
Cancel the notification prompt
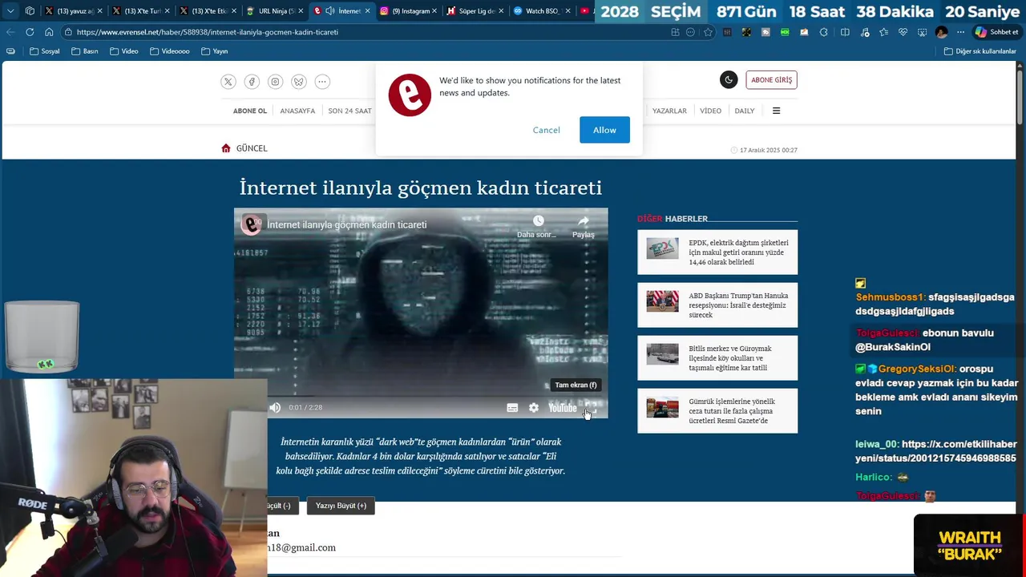pyautogui.click(x=547, y=130)
